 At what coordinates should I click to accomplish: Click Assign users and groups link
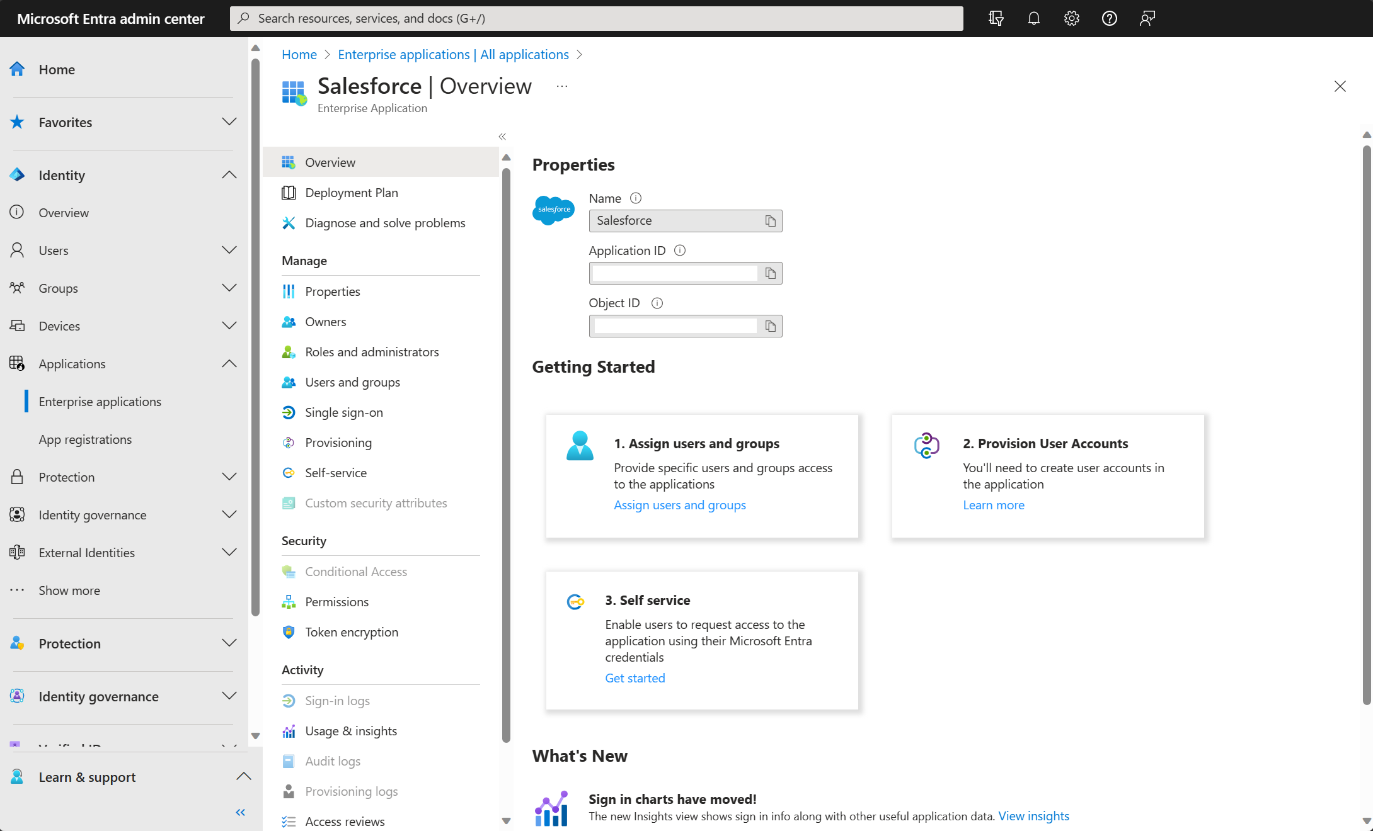(680, 505)
